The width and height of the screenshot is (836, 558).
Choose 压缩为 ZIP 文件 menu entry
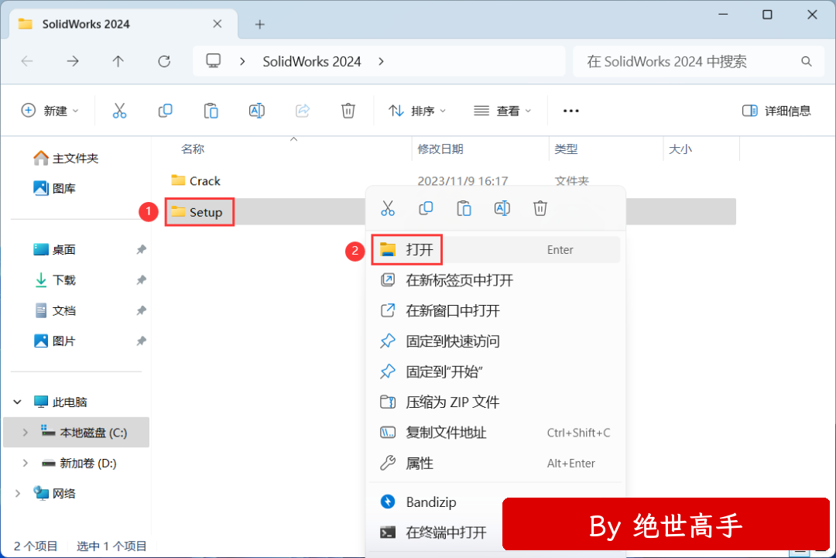[452, 402]
